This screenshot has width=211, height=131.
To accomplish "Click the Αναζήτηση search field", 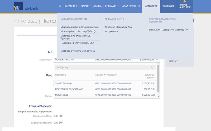I will point(103,67).
